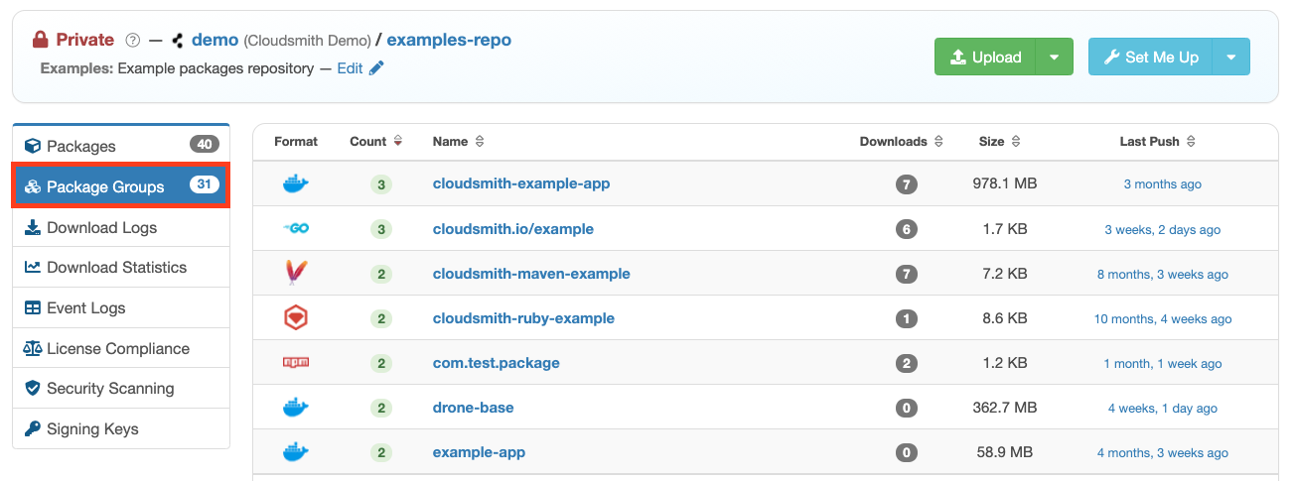Open the cloudsmith-ruby-example package group

pos(523,318)
